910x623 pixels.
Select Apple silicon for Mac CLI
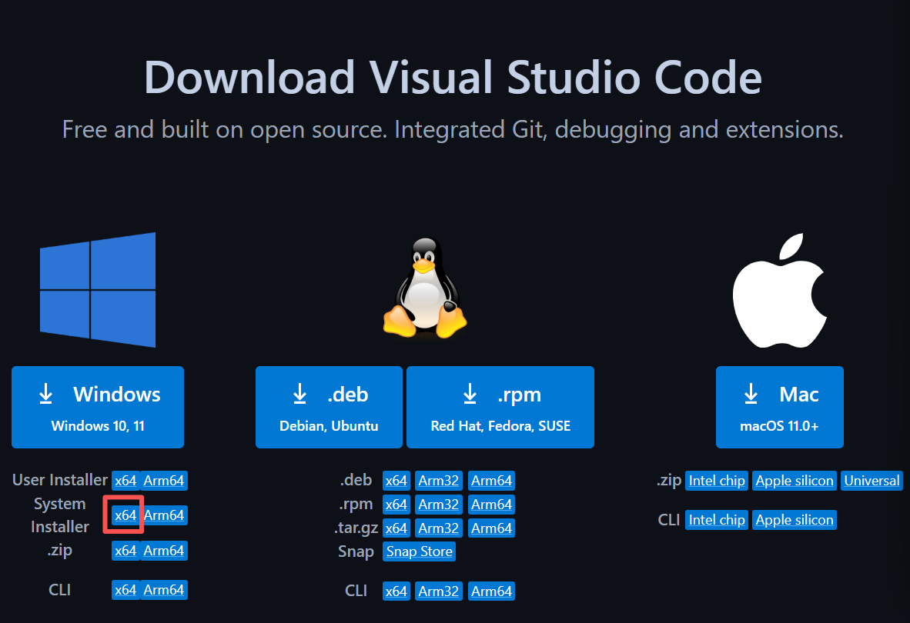point(795,520)
